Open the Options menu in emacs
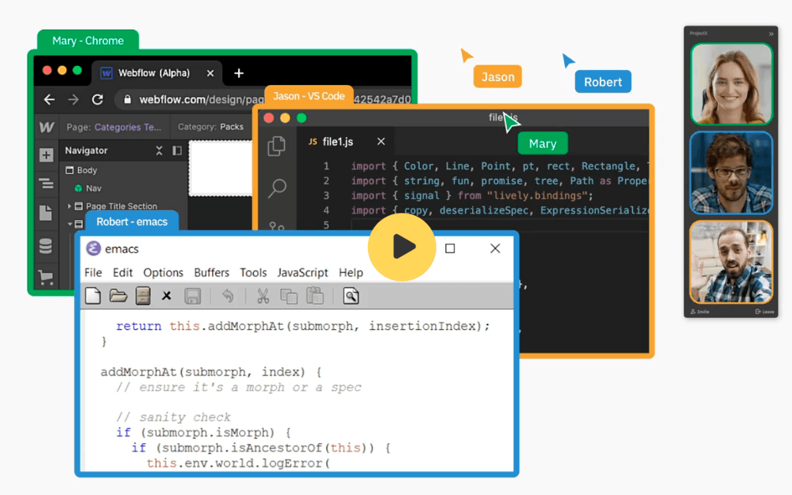 pos(163,272)
